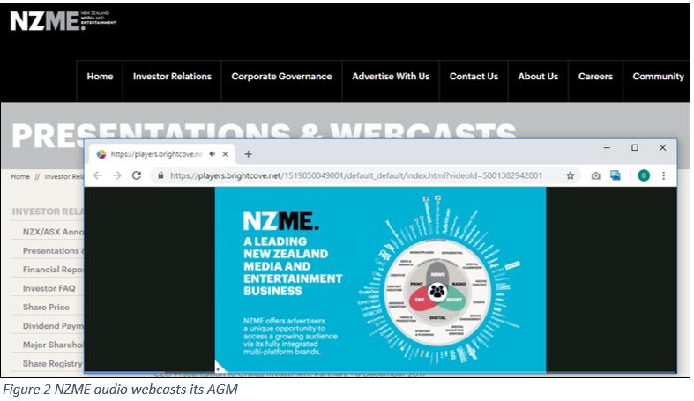Viewport: 694px width, 401px height.
Task: Click the picture extension icon in toolbar
Action: [x=616, y=175]
